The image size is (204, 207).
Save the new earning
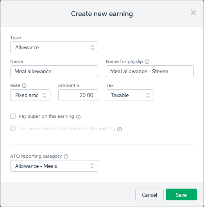point(181,194)
